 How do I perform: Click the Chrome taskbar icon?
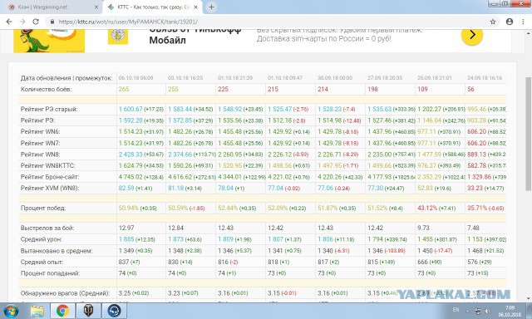point(62,311)
